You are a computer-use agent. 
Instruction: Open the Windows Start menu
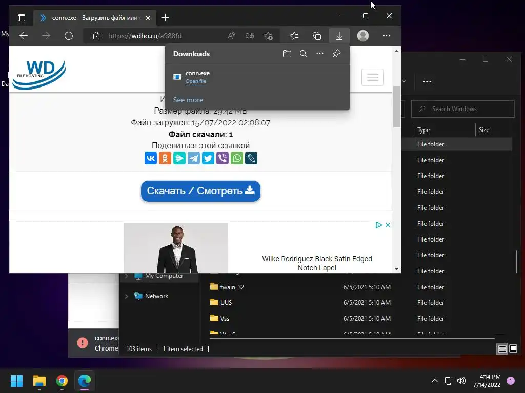pyautogui.click(x=16, y=381)
